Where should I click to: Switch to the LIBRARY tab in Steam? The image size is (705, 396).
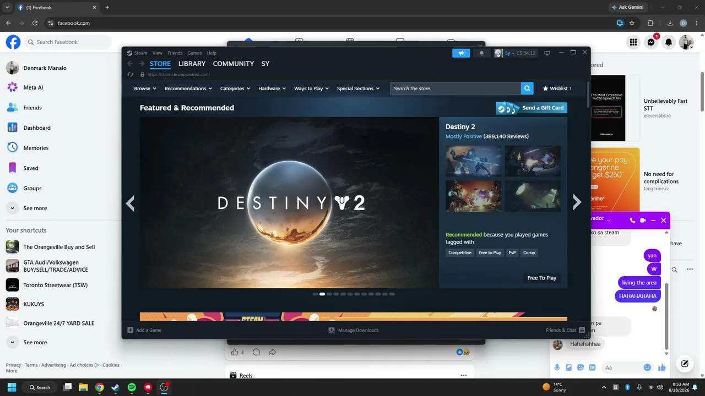point(192,64)
